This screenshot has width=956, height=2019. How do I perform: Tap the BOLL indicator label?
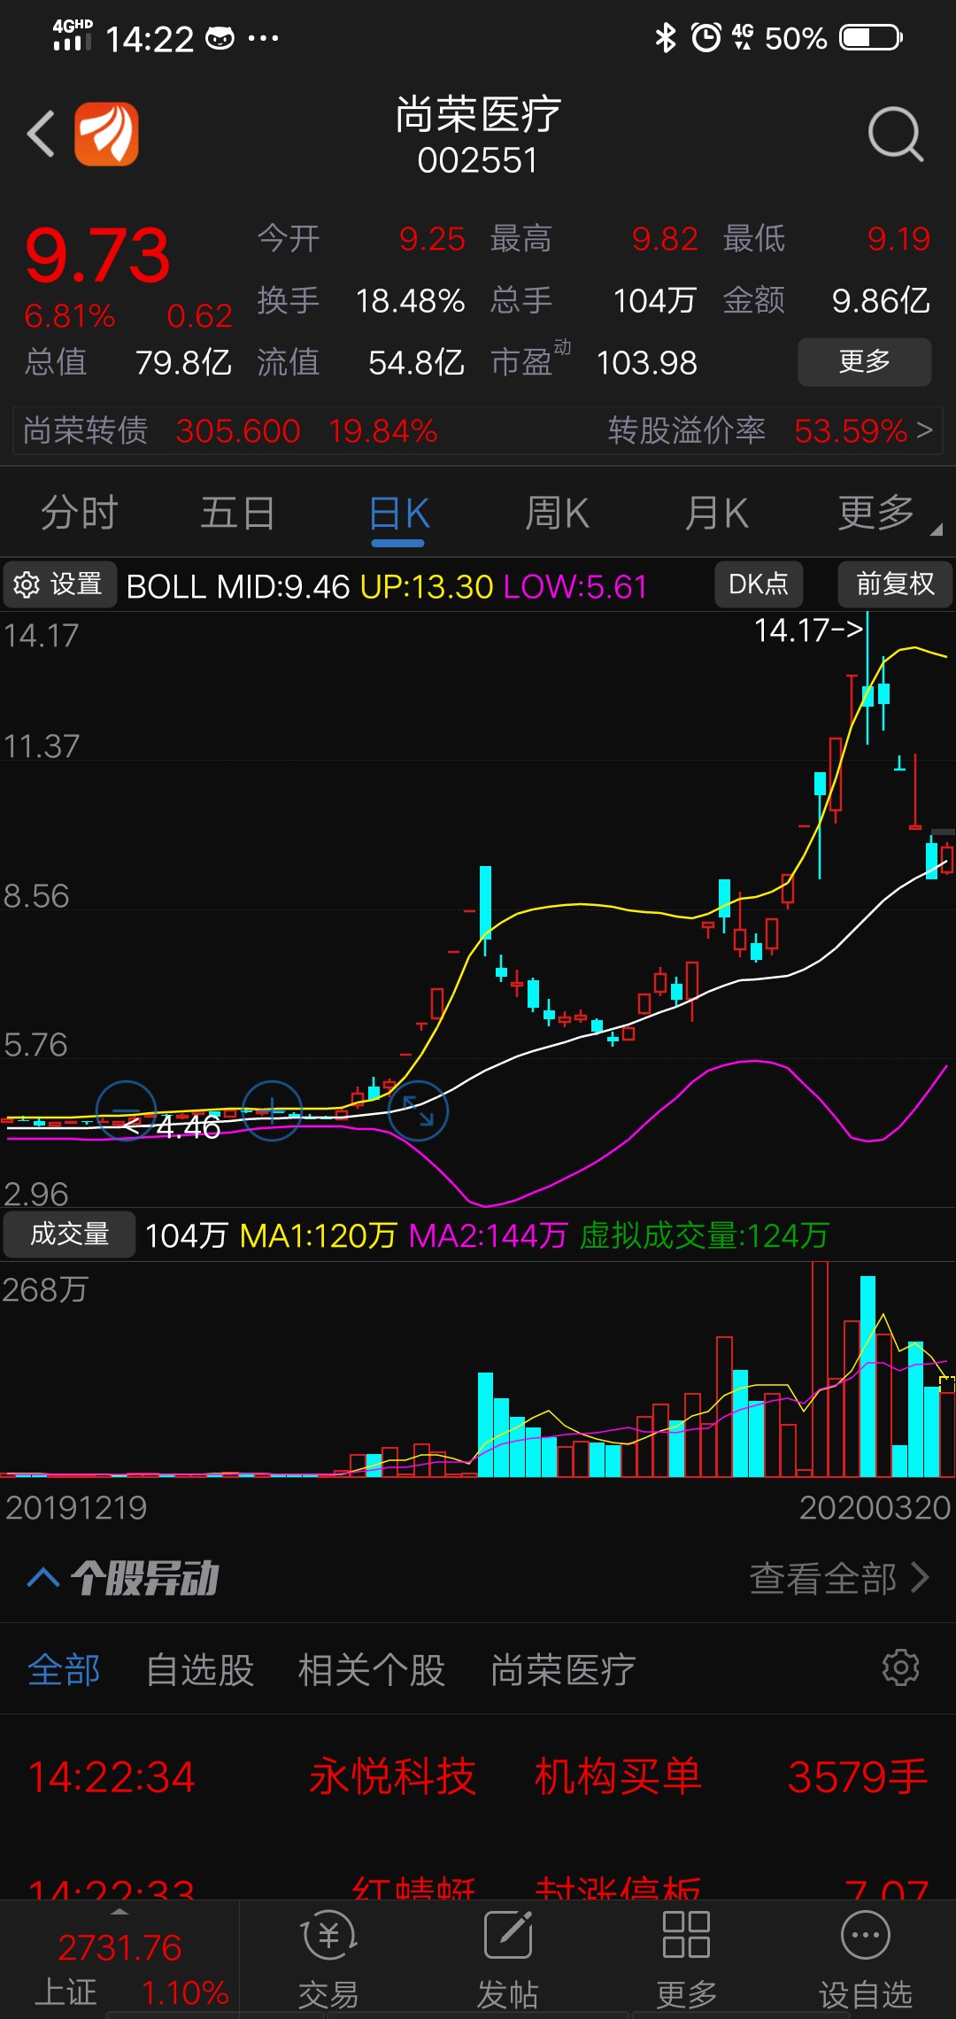pos(166,586)
